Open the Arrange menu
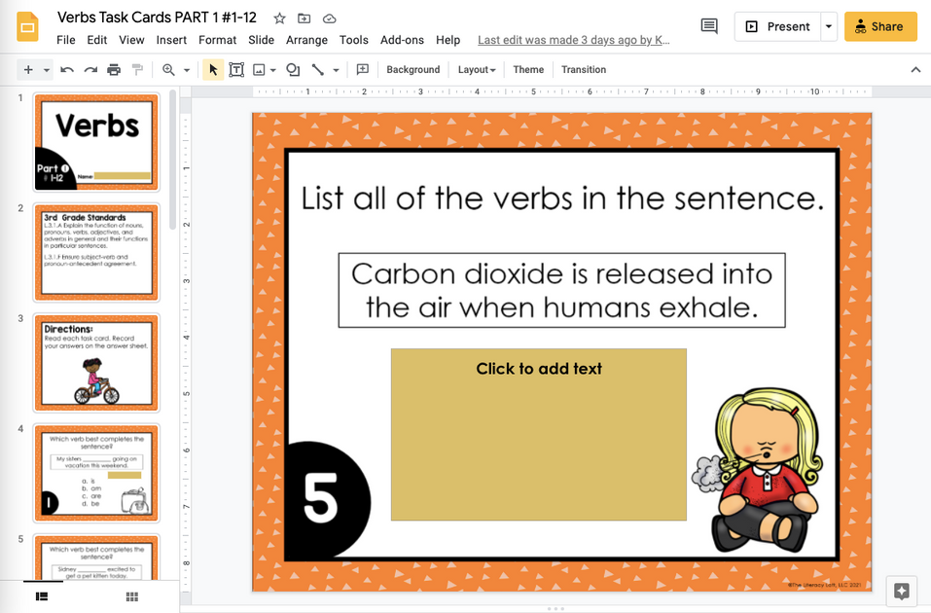The height and width of the screenshot is (613, 931). (306, 40)
